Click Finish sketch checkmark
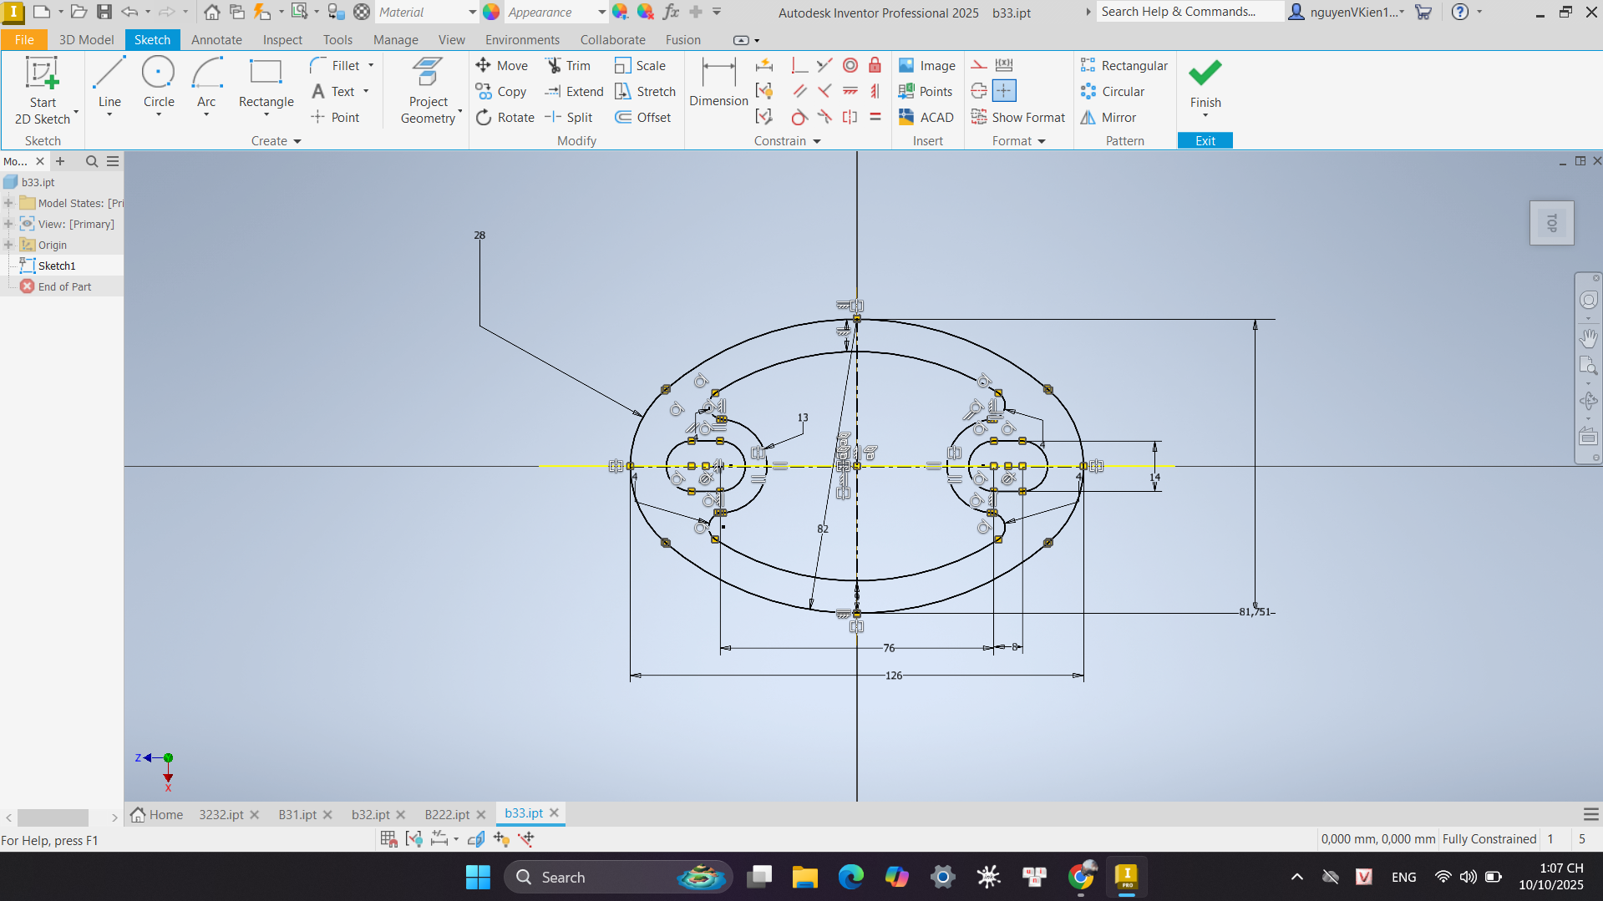Viewport: 1603px width, 901px height. [x=1205, y=82]
